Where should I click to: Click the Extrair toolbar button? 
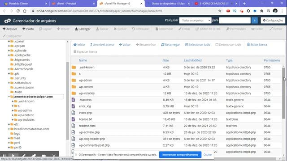[x=276, y=29]
